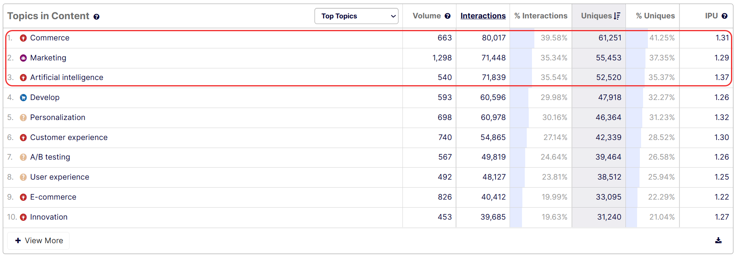Click the Innovation topic name
The width and height of the screenshot is (735, 256).
click(49, 217)
